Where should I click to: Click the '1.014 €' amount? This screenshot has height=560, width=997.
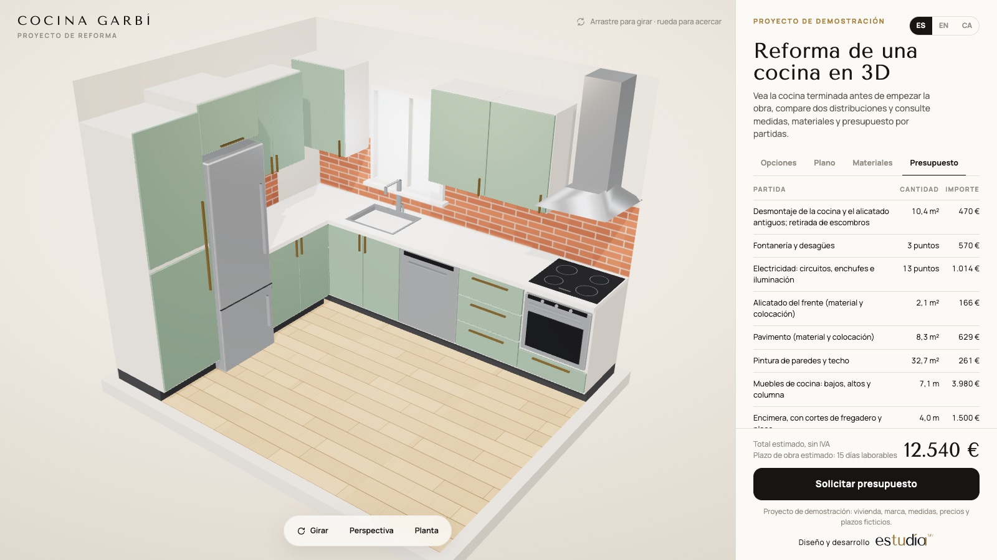coord(966,269)
